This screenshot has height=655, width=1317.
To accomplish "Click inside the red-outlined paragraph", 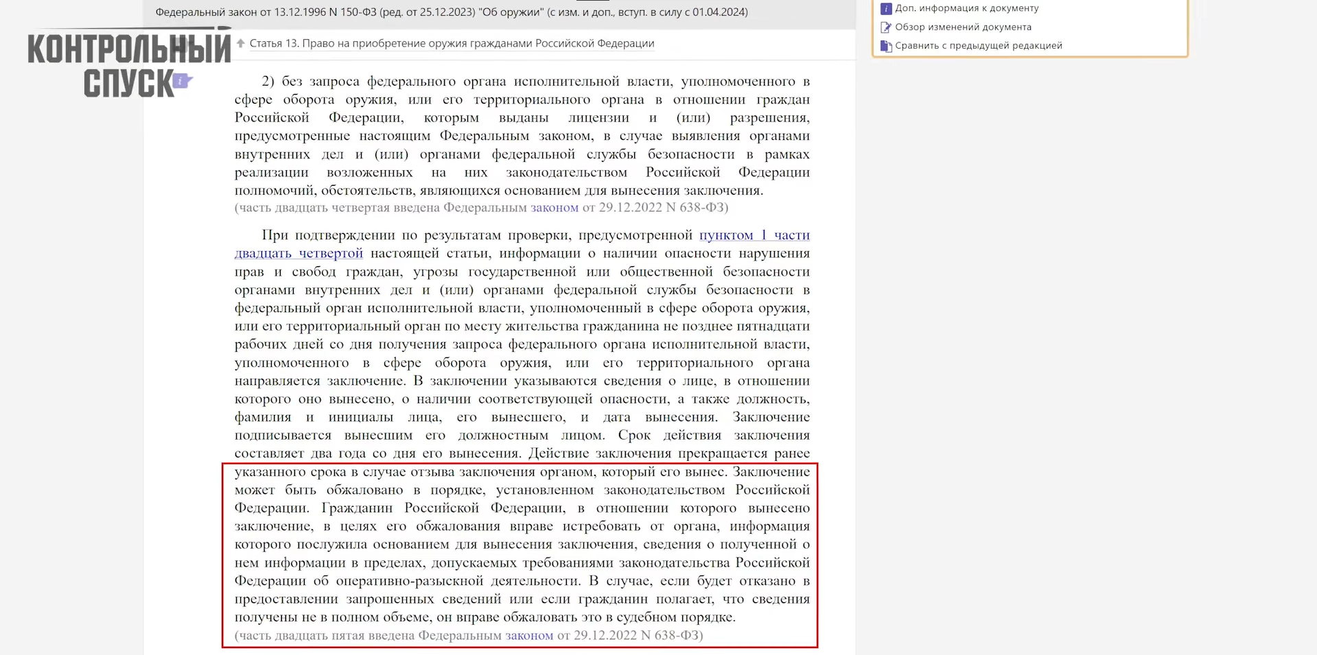I will point(522,545).
